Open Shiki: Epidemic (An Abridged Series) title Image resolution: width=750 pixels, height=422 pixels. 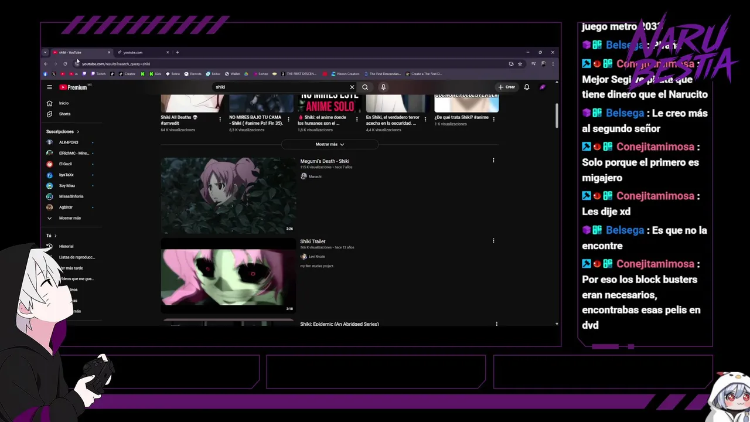tap(339, 324)
